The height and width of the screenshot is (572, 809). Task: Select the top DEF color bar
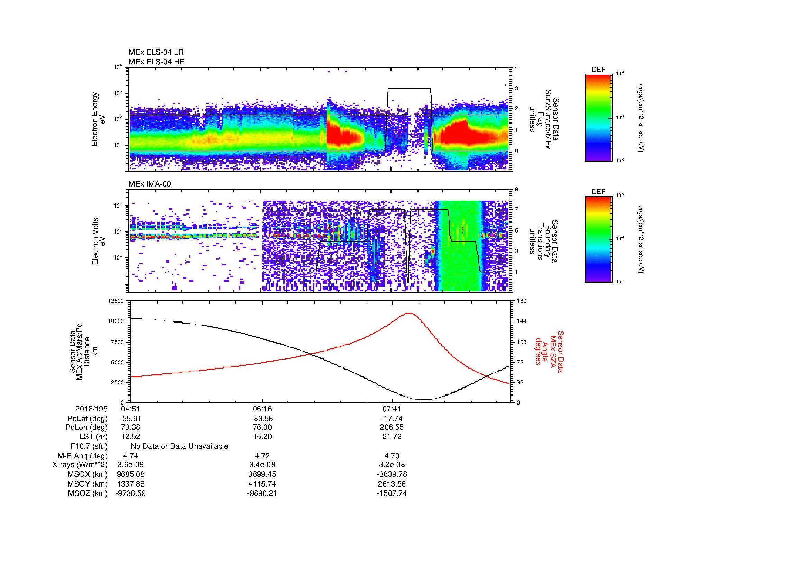[x=598, y=117]
